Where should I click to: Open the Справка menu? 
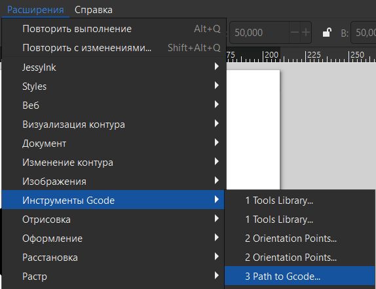[x=94, y=10]
